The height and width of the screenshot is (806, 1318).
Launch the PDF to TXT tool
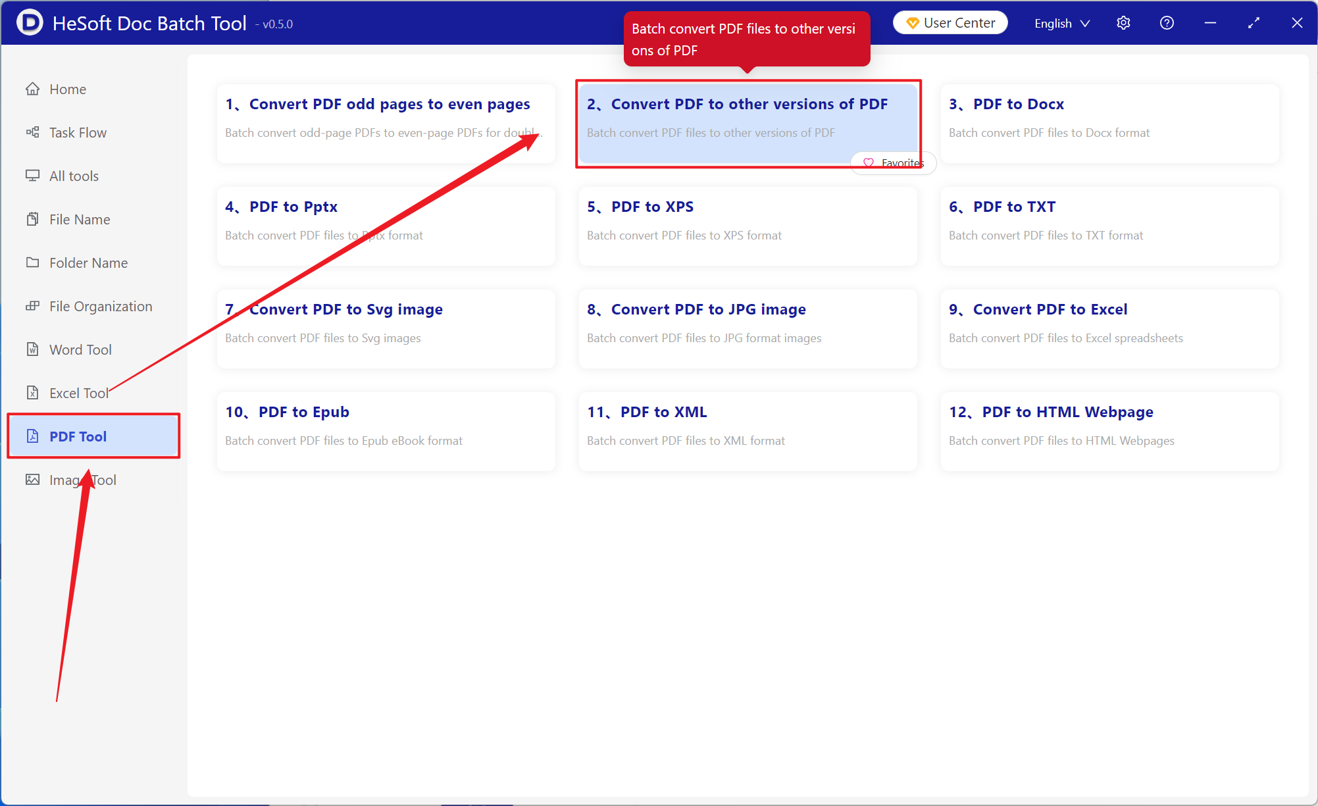(1110, 226)
